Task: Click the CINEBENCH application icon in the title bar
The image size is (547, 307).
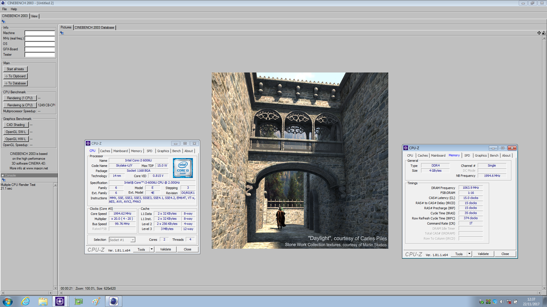Action: (3, 3)
